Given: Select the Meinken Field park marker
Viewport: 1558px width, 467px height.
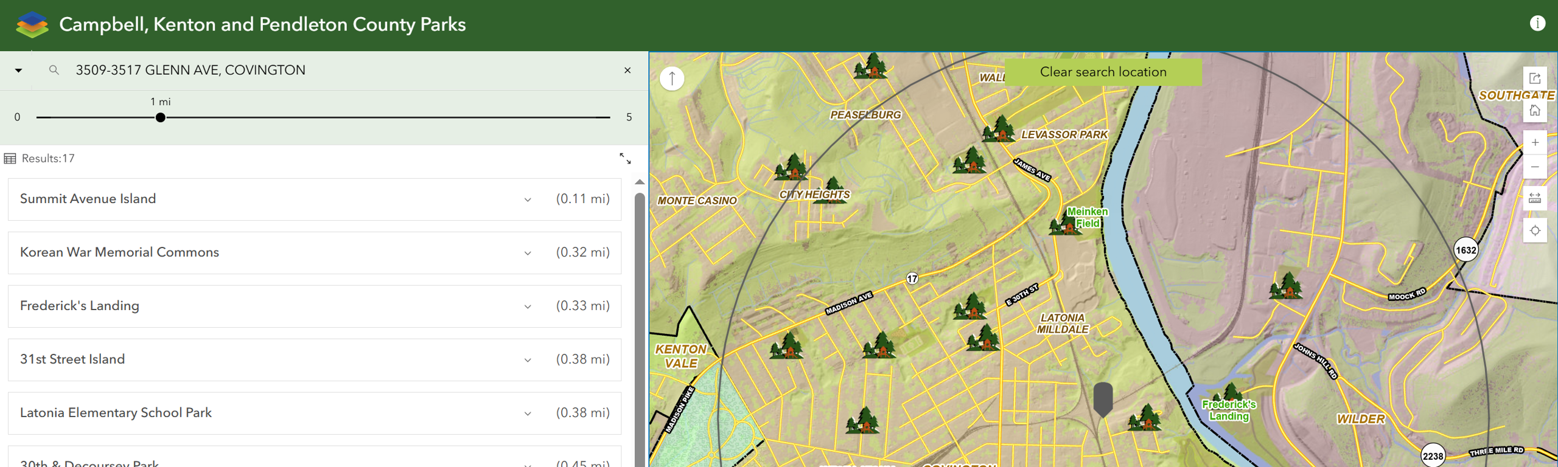Looking at the screenshot, I should coord(1064,223).
